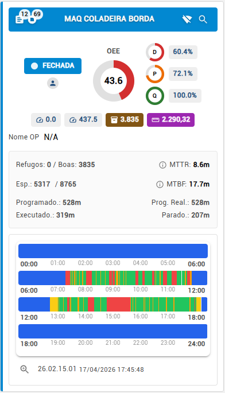The height and width of the screenshot is (393, 225).
Task: Click the blue segment before 07:00
Action: pos(42,278)
